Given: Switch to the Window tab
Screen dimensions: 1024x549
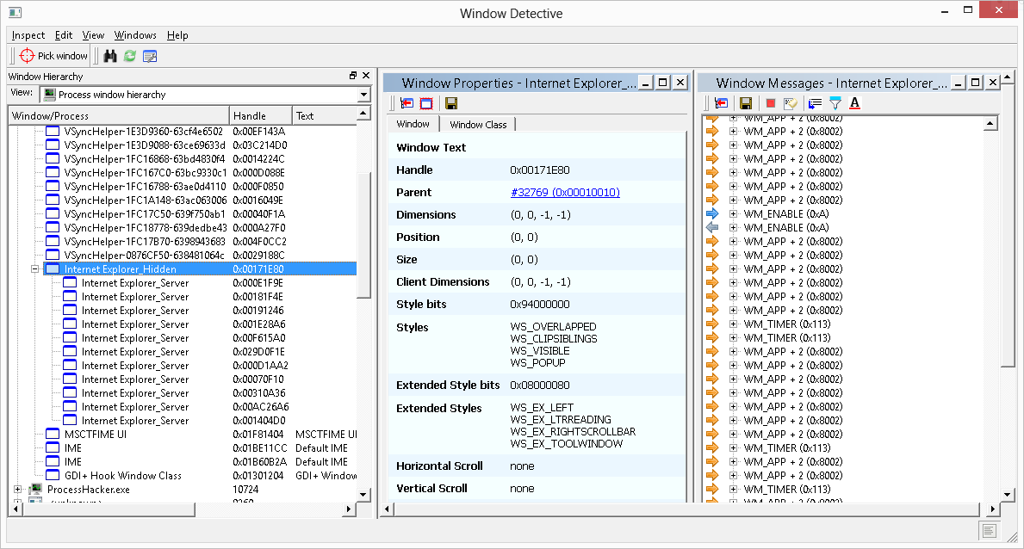Looking at the screenshot, I should pyautogui.click(x=413, y=123).
